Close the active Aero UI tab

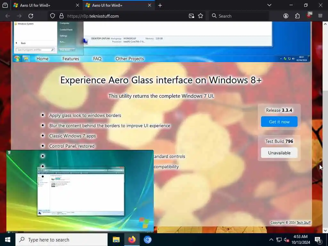coord(149,5)
